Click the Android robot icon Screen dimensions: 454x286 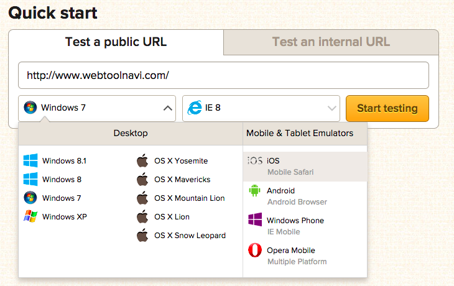[254, 190]
